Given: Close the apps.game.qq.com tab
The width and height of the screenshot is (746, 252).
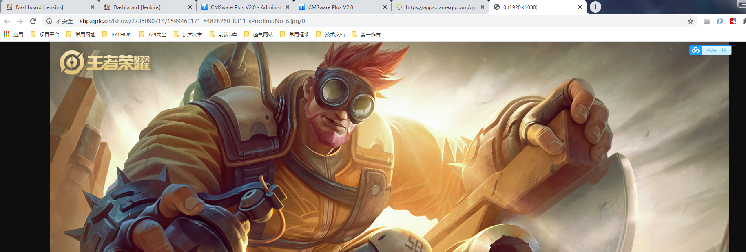Looking at the screenshot, I should pyautogui.click(x=483, y=7).
